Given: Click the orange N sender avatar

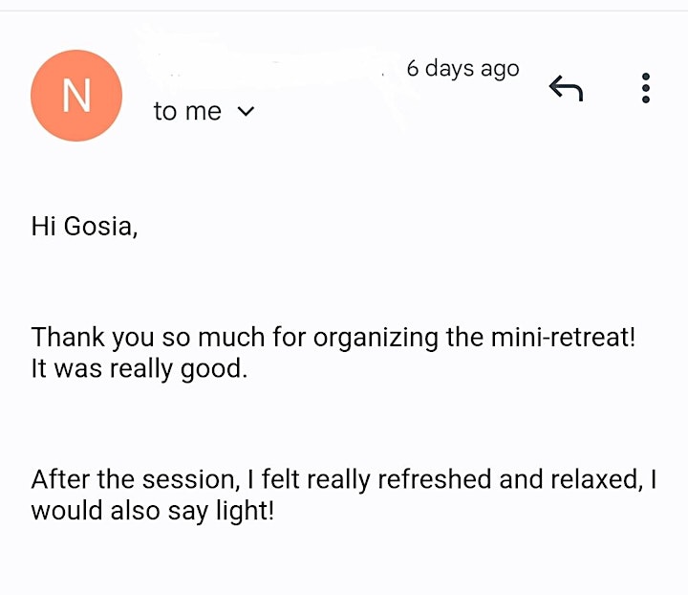Looking at the screenshot, I should tap(76, 96).
